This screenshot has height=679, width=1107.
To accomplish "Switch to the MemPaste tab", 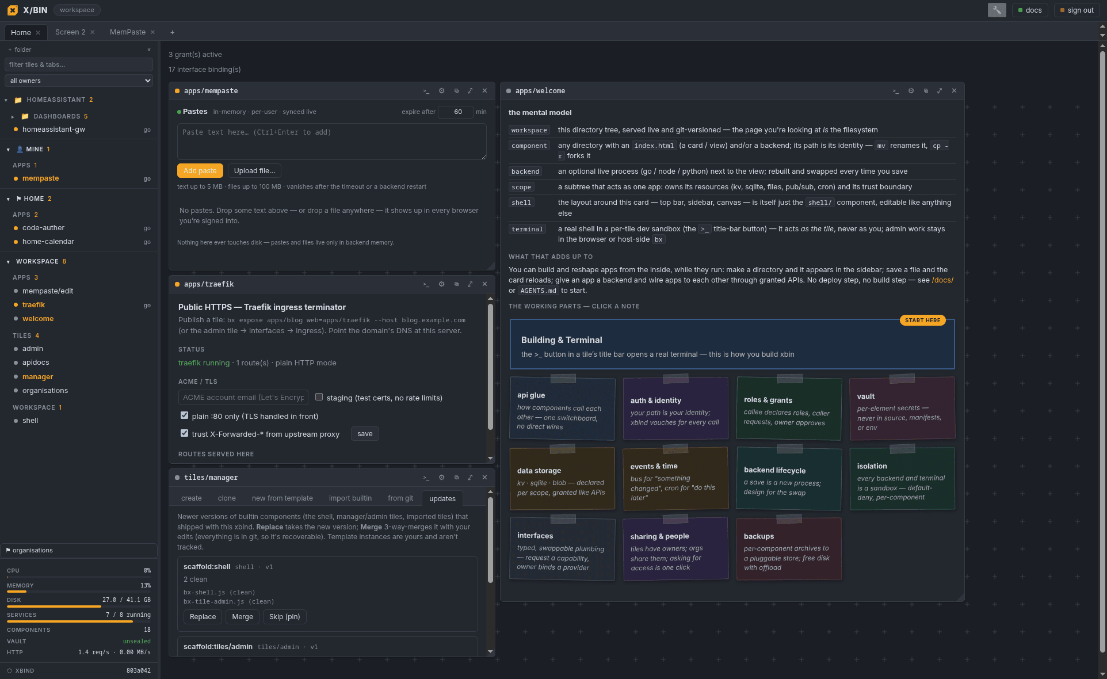I will [128, 32].
